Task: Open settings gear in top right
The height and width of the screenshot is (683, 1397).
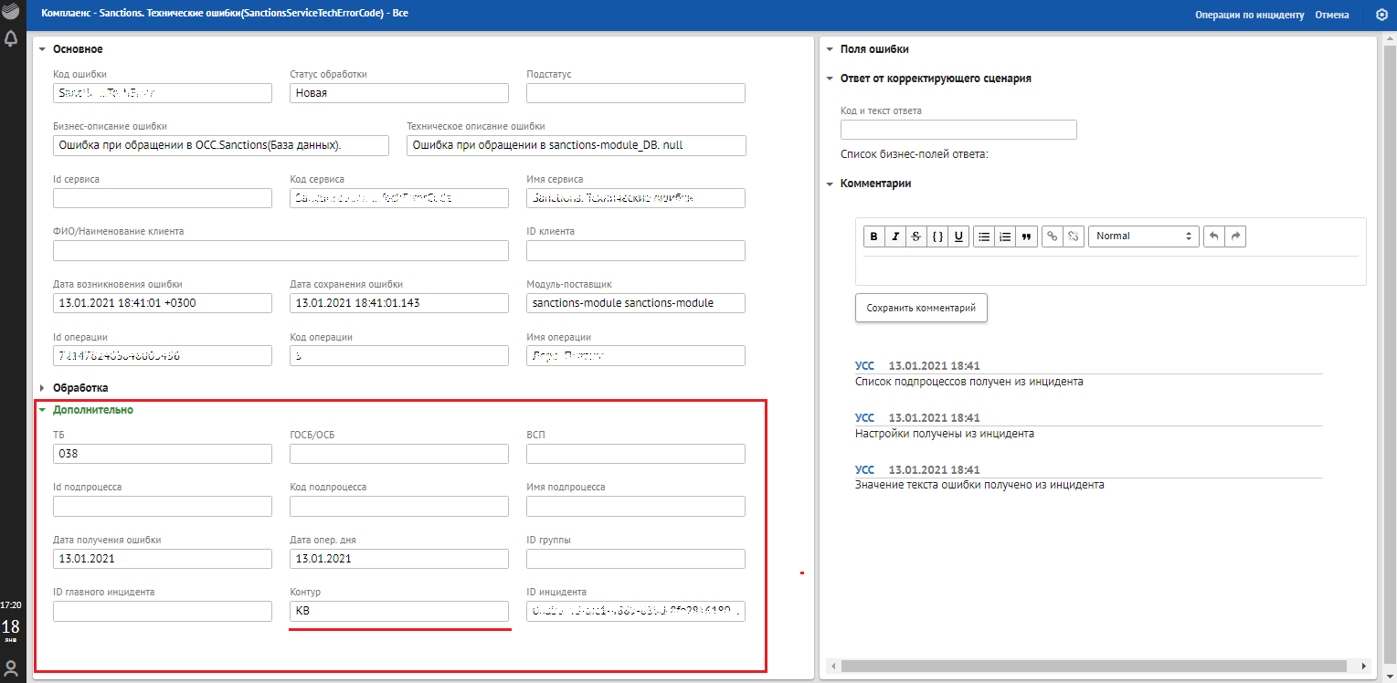Action: [x=1381, y=15]
